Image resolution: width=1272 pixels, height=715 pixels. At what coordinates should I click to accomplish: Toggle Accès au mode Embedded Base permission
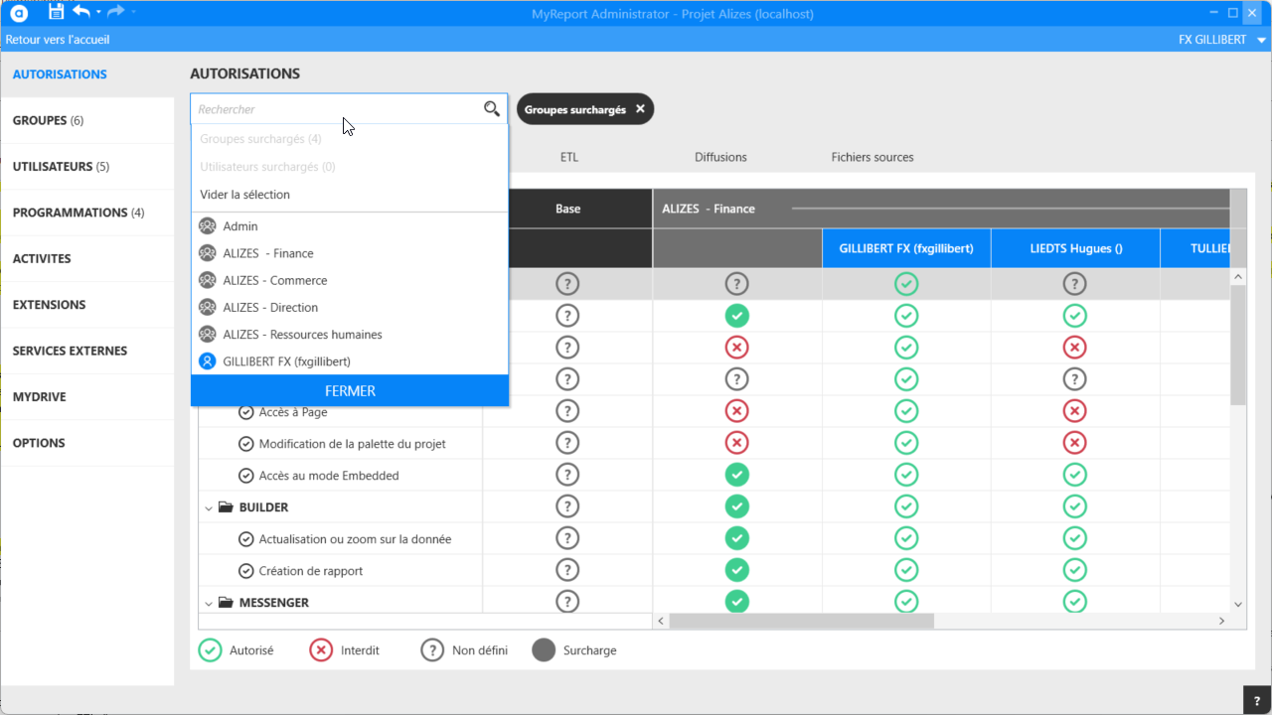pos(566,476)
